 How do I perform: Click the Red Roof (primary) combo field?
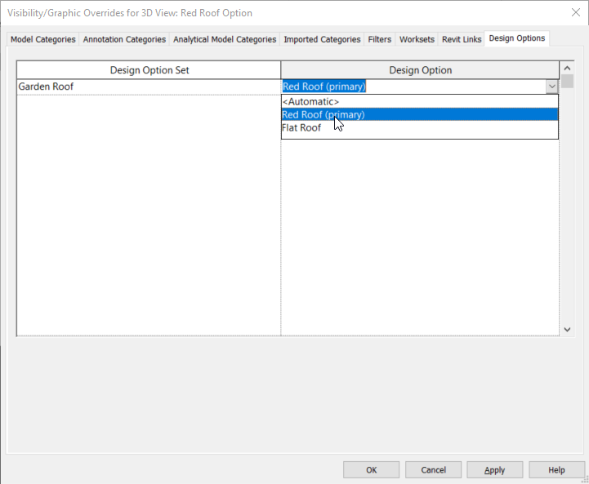click(x=413, y=87)
